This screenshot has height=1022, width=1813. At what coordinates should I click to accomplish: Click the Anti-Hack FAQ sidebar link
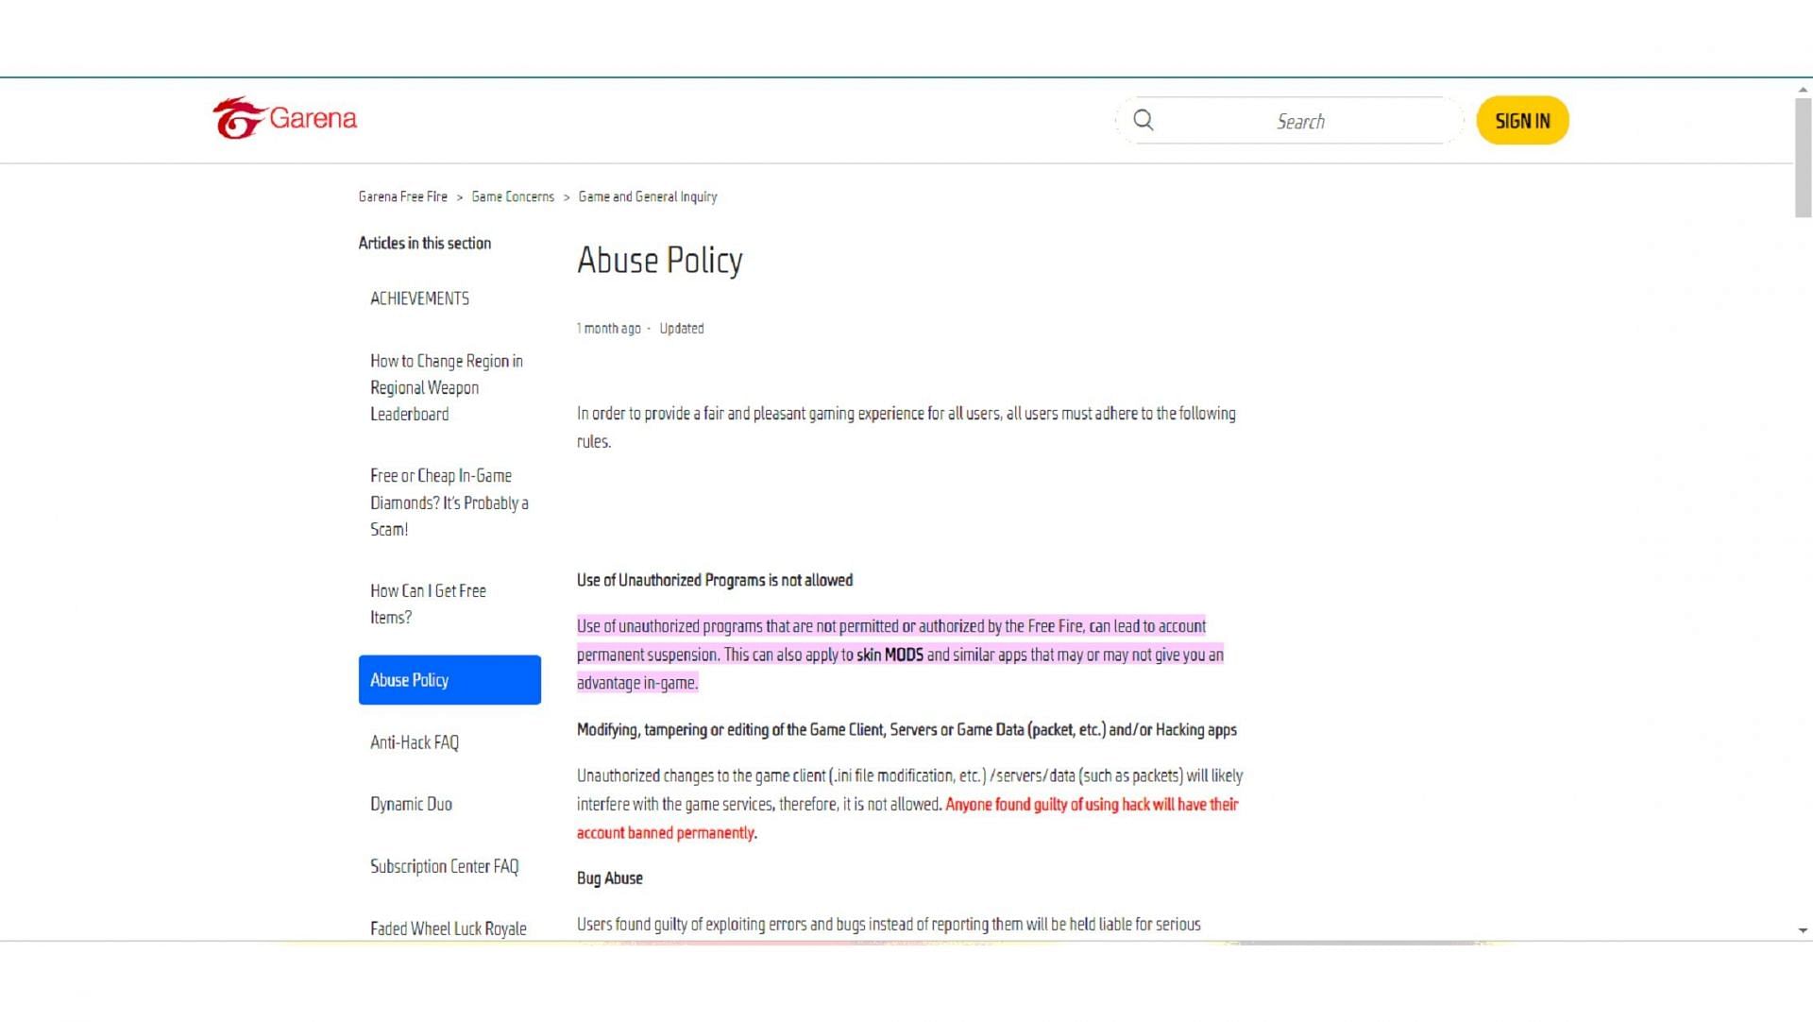click(x=415, y=741)
